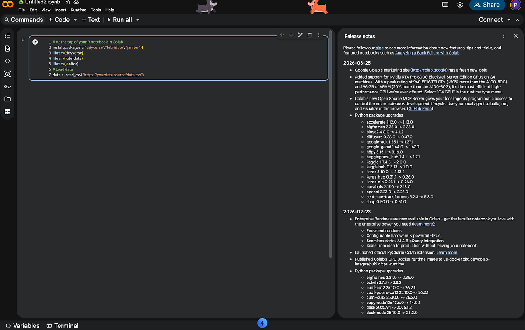Open the File menu

click(22, 10)
